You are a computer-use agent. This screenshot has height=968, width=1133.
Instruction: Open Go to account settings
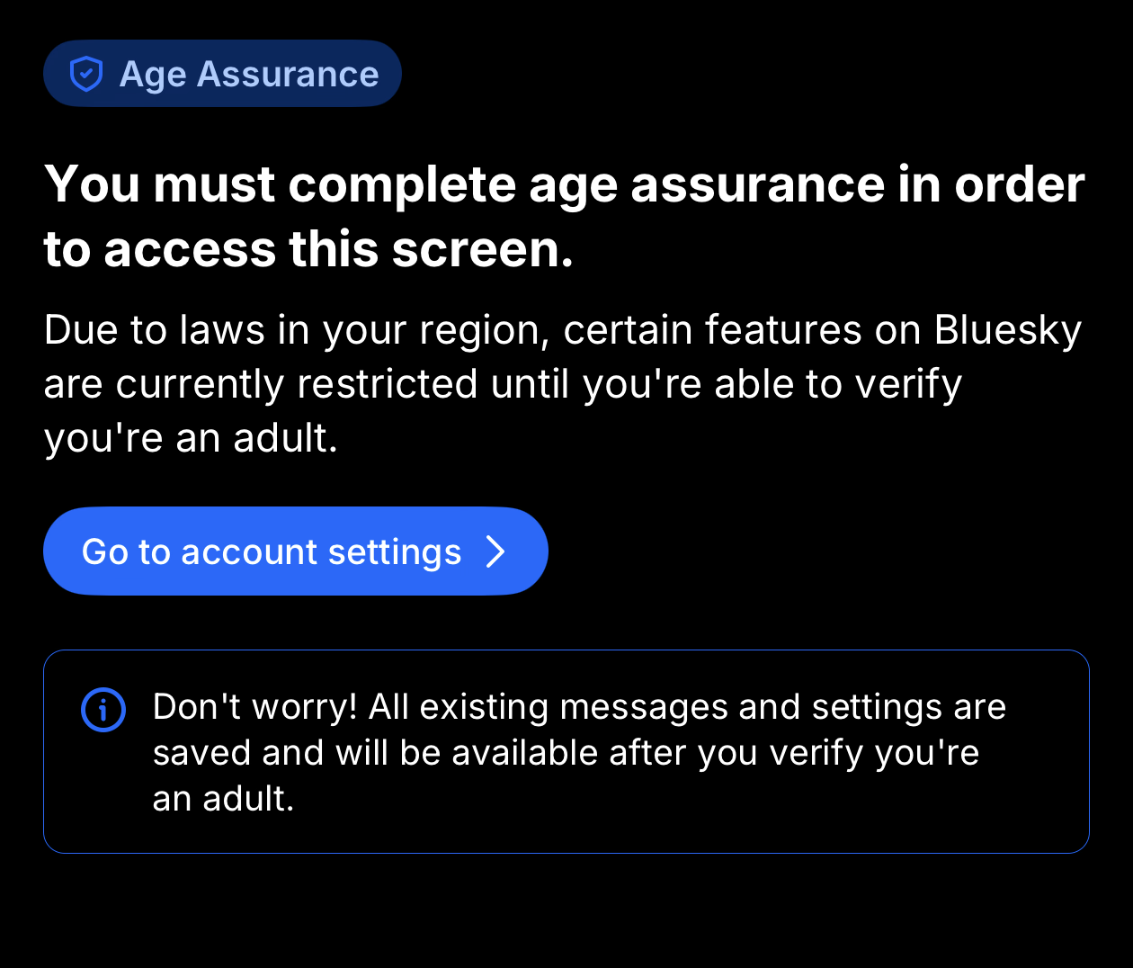tap(295, 551)
